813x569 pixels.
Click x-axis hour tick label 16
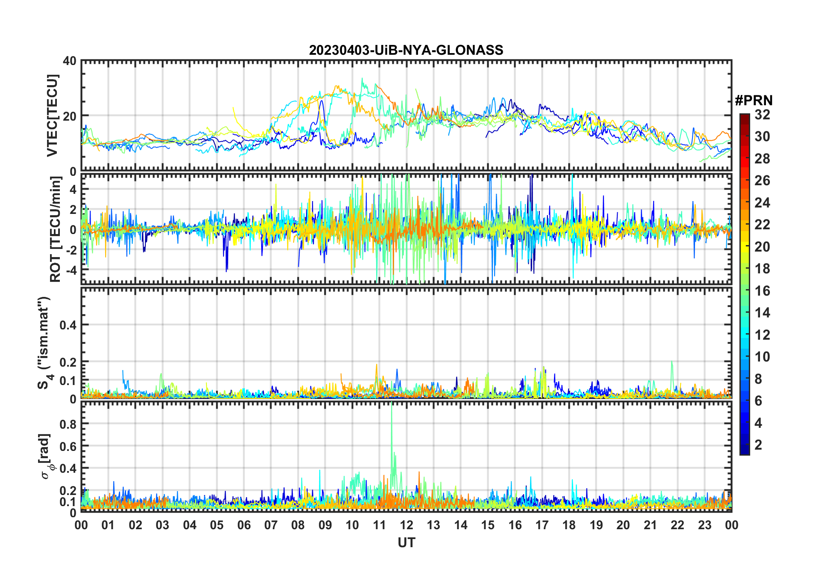(x=515, y=525)
